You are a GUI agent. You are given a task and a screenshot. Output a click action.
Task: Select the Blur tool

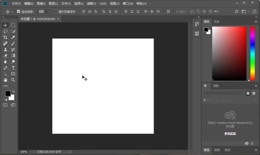click(x=5, y=62)
